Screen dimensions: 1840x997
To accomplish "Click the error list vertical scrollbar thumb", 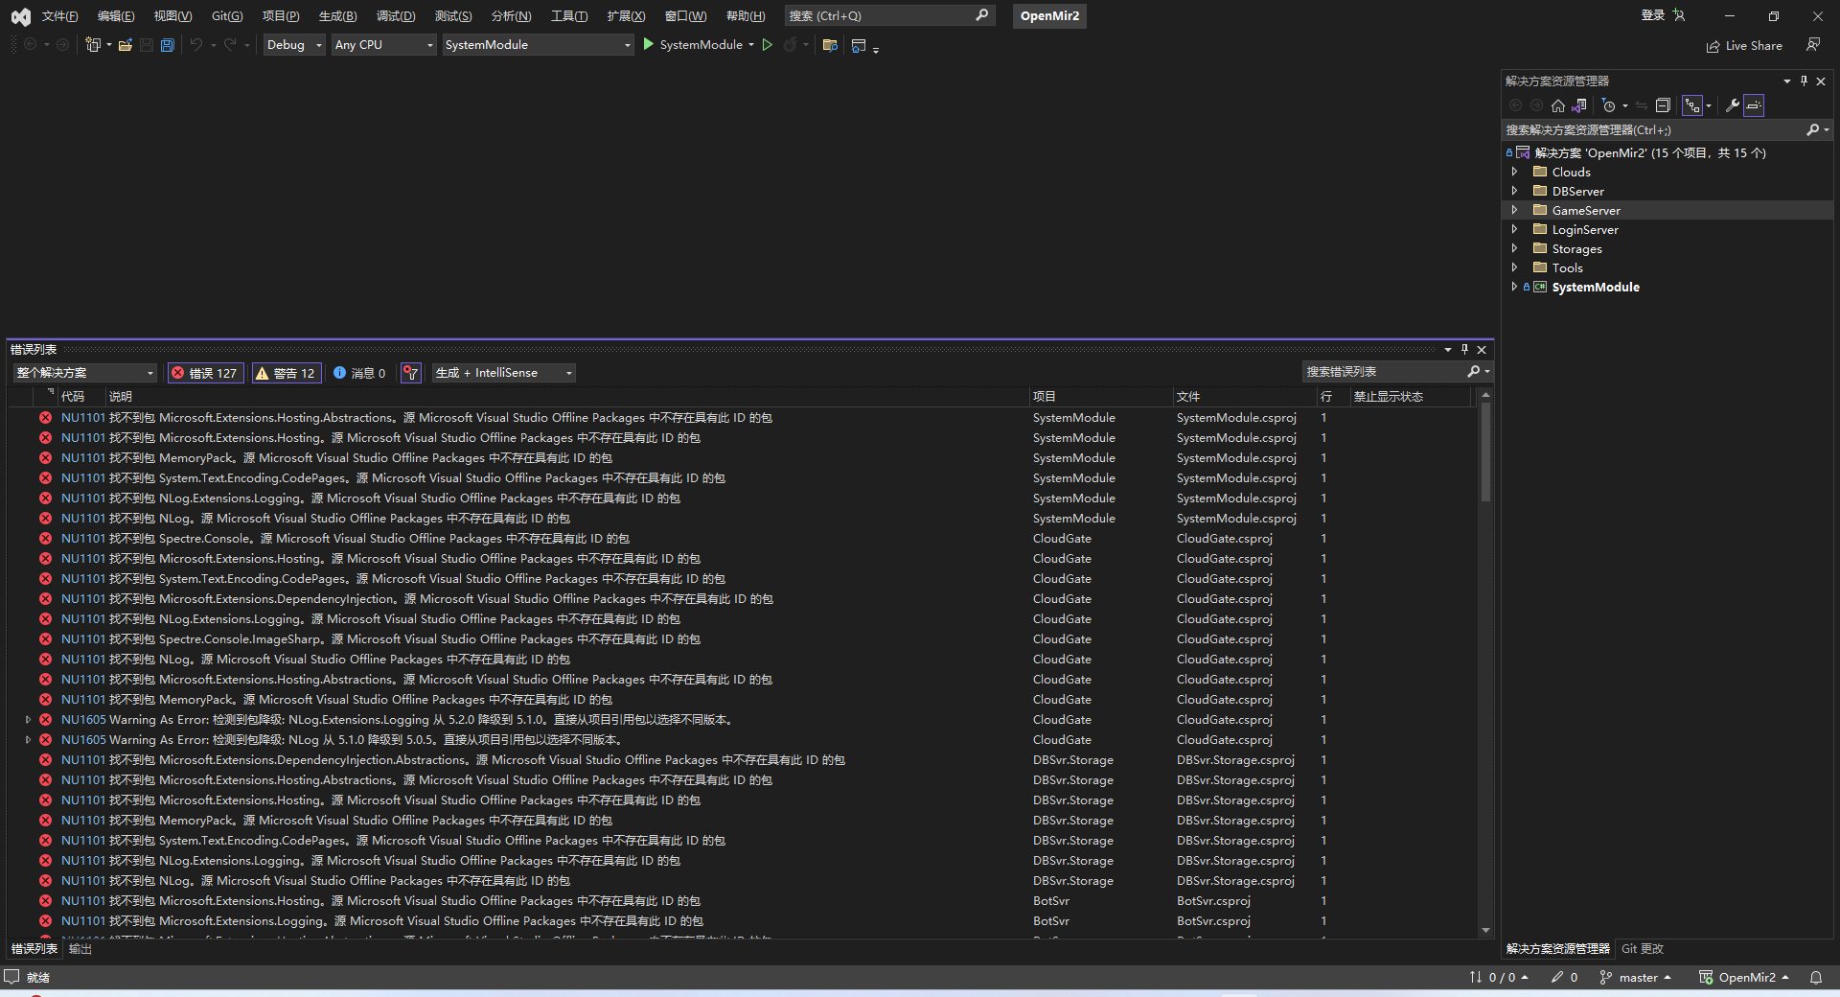I will coord(1485,451).
